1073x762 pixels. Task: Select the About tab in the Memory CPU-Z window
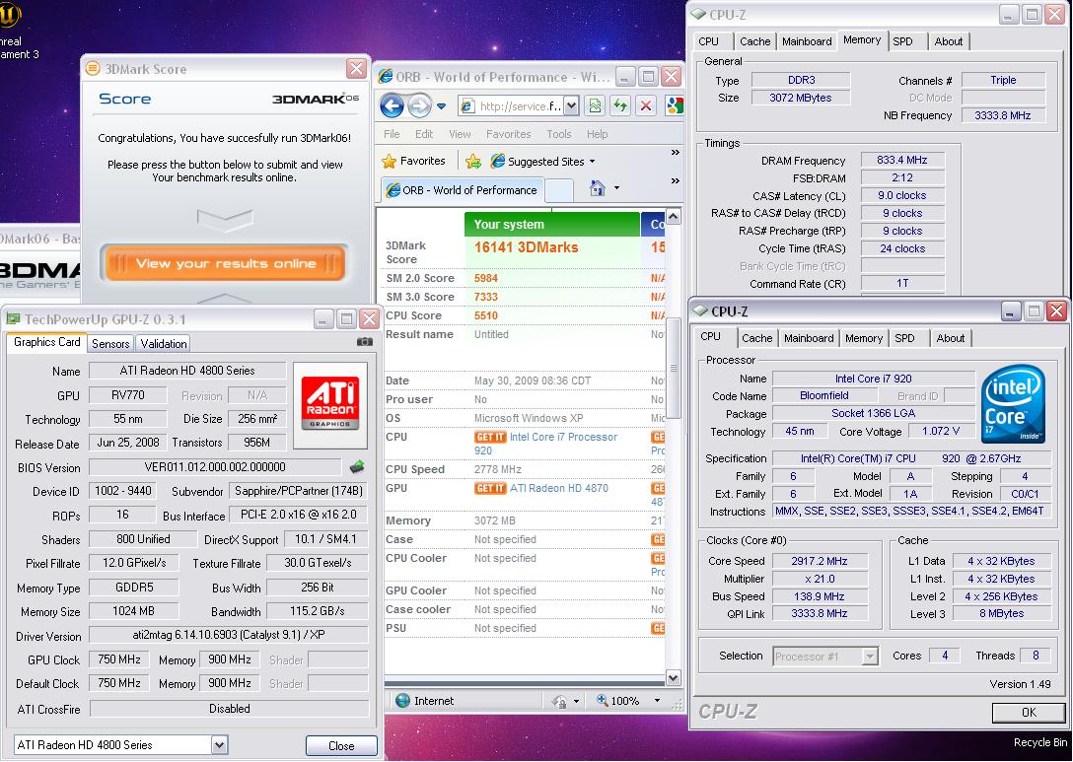coord(949,41)
